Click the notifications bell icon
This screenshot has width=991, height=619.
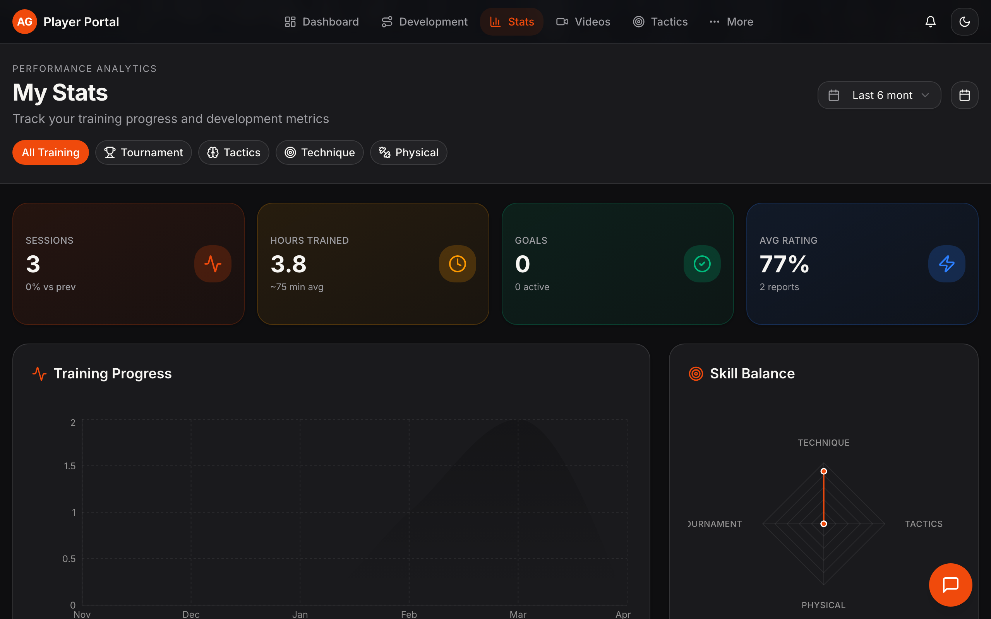point(930,22)
